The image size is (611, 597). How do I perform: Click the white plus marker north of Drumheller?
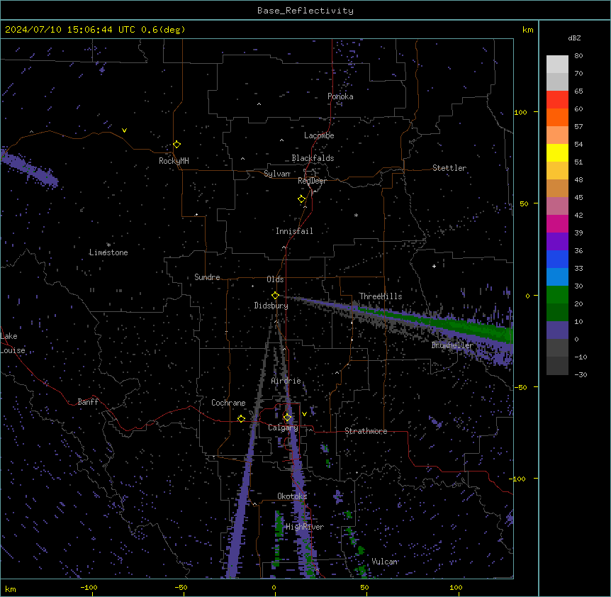pos(434,266)
